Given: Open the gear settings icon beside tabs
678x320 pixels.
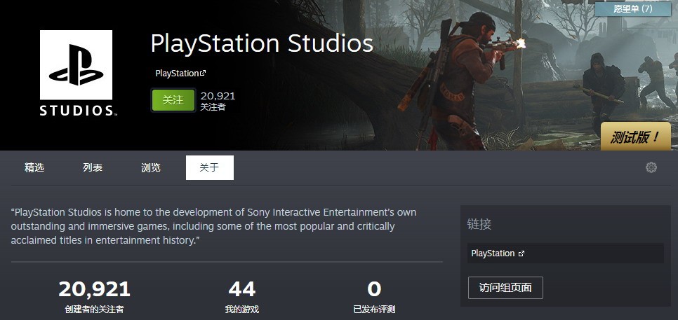Looking at the screenshot, I should (x=651, y=167).
